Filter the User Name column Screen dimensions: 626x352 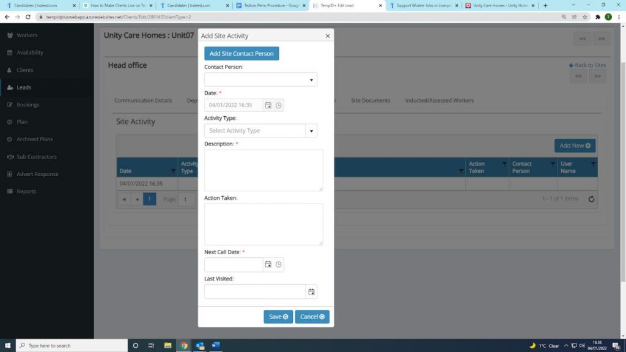pyautogui.click(x=592, y=164)
